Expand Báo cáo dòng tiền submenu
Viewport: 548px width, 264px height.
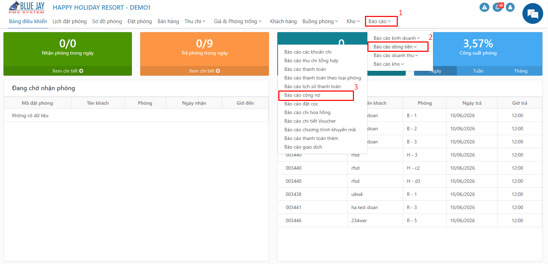click(x=395, y=47)
